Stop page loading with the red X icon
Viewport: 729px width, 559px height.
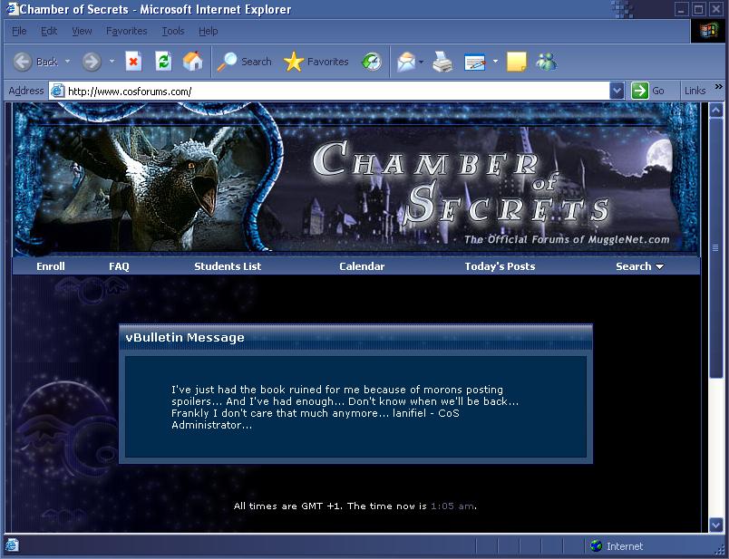pyautogui.click(x=133, y=62)
